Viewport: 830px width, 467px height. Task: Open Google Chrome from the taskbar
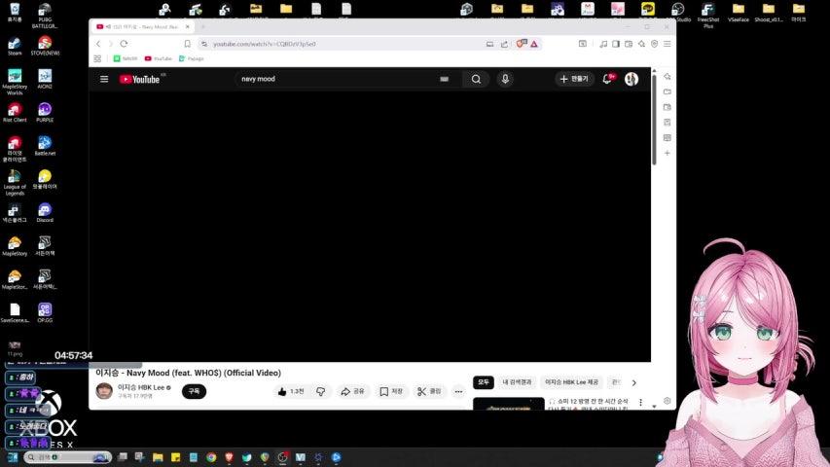click(x=211, y=457)
